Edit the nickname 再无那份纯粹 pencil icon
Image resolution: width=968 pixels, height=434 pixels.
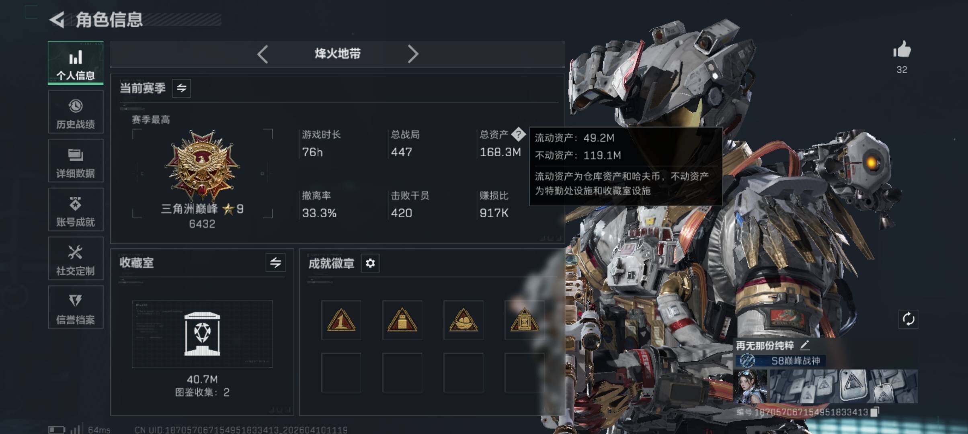coord(804,345)
